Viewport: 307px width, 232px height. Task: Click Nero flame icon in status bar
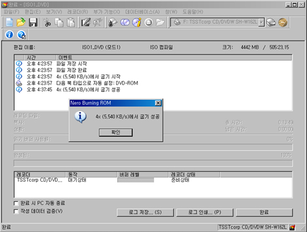point(292,227)
